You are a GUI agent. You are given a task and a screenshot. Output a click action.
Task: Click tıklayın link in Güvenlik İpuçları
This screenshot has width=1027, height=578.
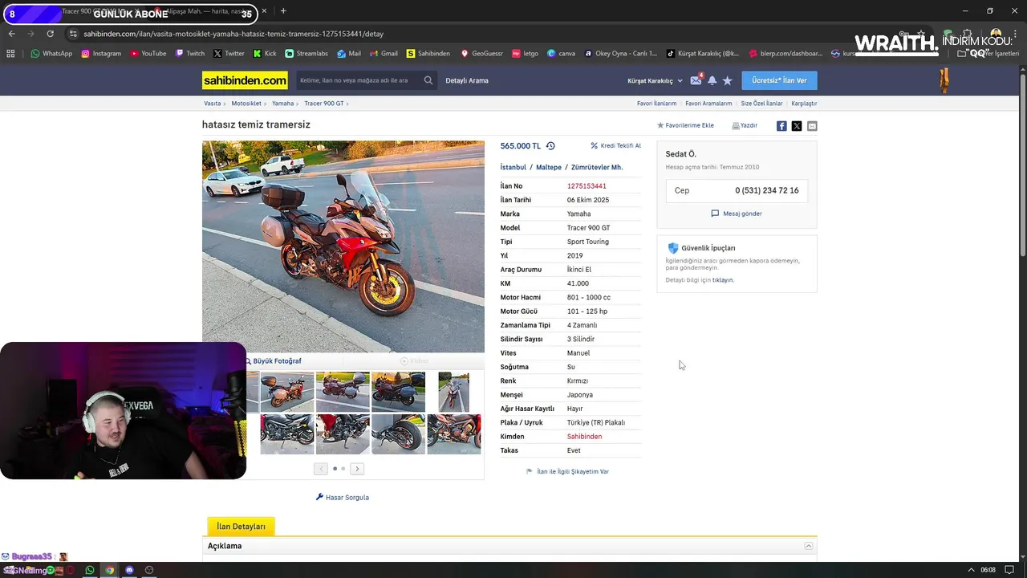(x=723, y=280)
